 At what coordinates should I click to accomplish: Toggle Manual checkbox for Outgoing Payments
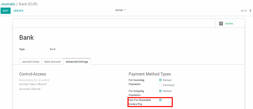click(x=161, y=91)
